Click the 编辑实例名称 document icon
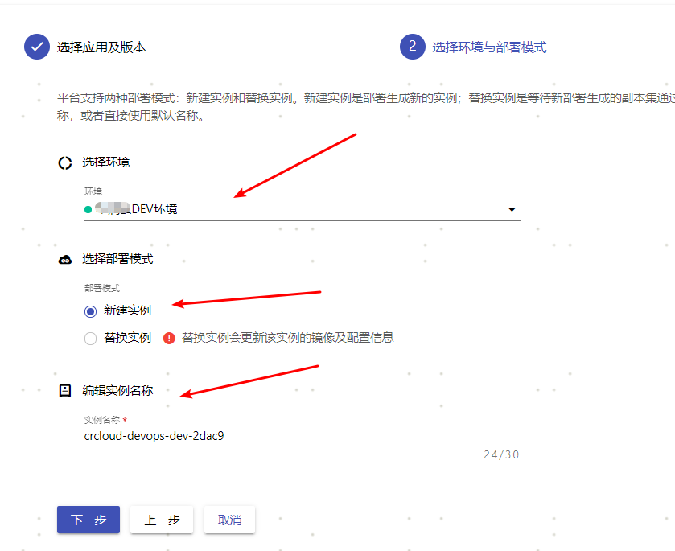Viewport: 675px width, 551px height. click(x=65, y=390)
